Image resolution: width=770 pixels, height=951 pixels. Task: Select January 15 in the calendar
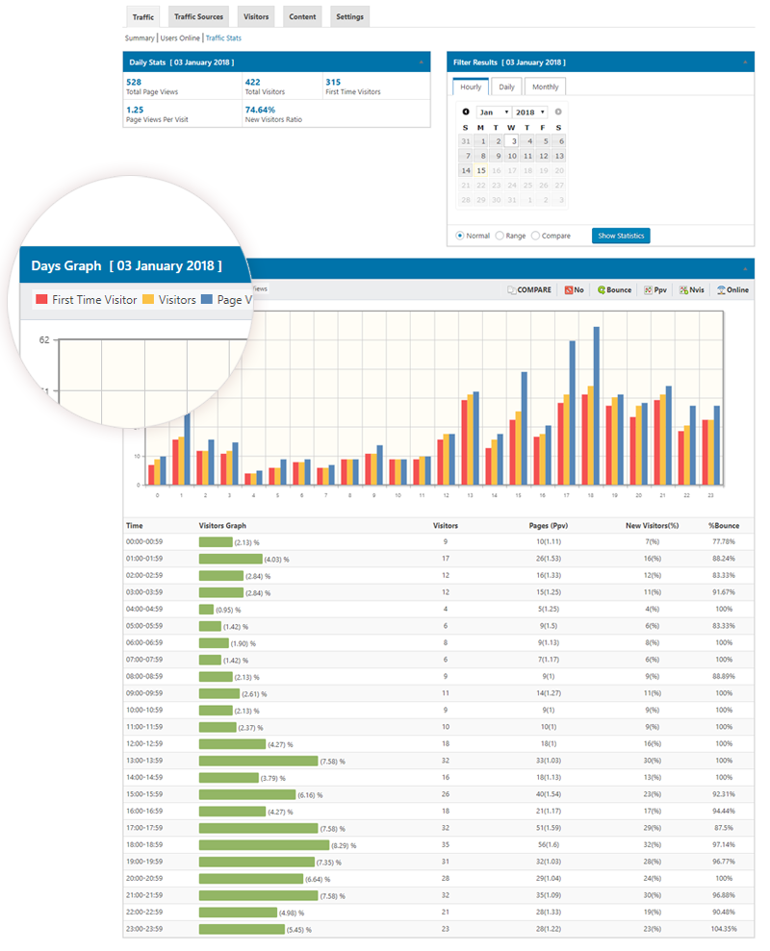coord(481,170)
